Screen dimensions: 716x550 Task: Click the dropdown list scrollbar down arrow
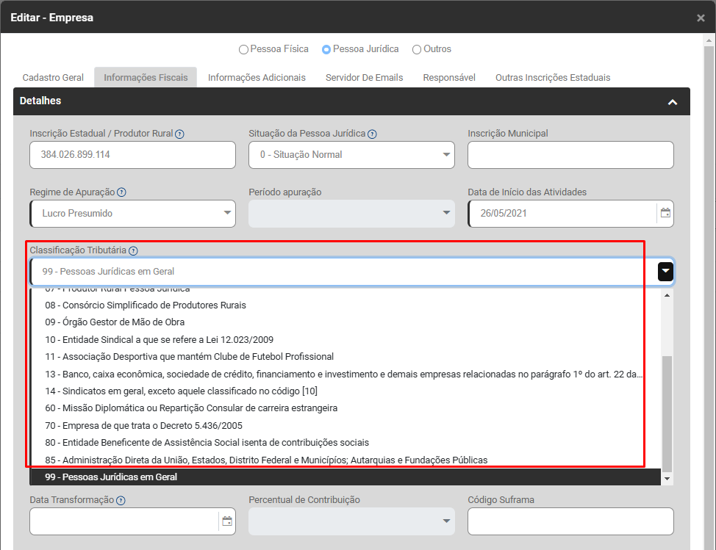(x=667, y=479)
